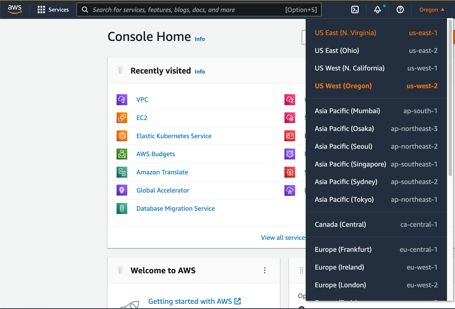Click Info link next to Recently visited
The height and width of the screenshot is (309, 455).
point(200,72)
